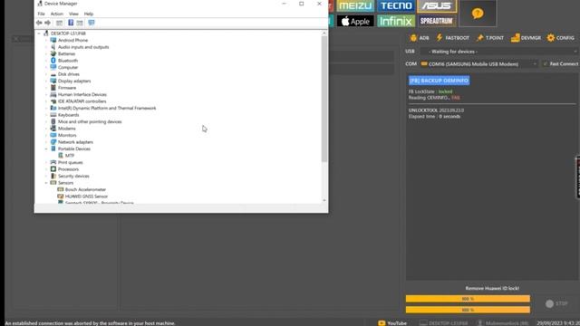Click the lower orange progress bar
The width and height of the screenshot is (580, 326).
[x=468, y=310]
